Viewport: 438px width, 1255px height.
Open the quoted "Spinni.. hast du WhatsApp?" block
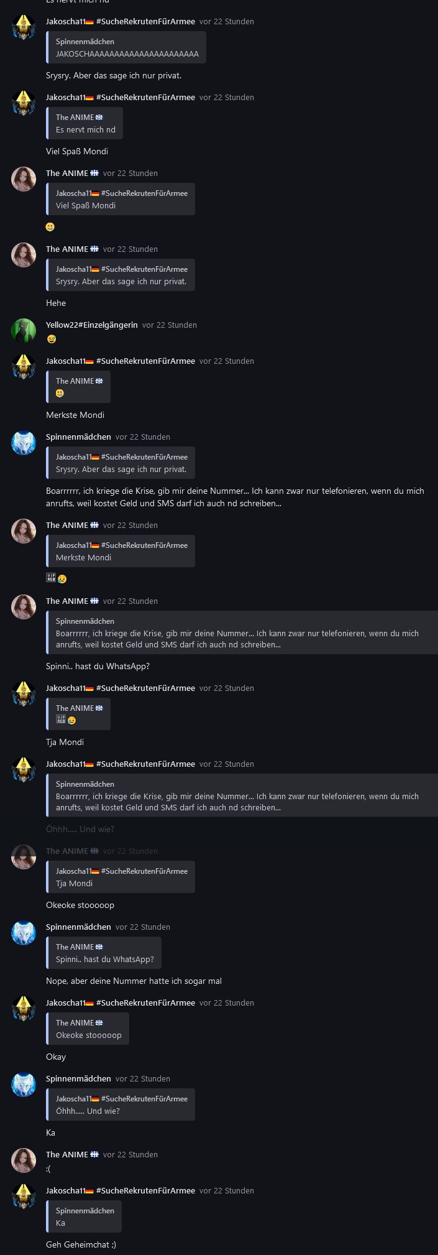pos(104,953)
